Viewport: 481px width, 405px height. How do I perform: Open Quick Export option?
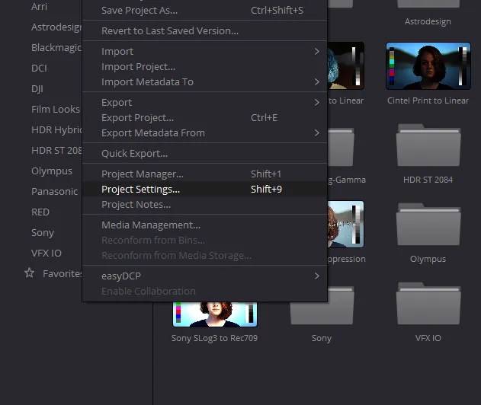pyautogui.click(x=204, y=154)
